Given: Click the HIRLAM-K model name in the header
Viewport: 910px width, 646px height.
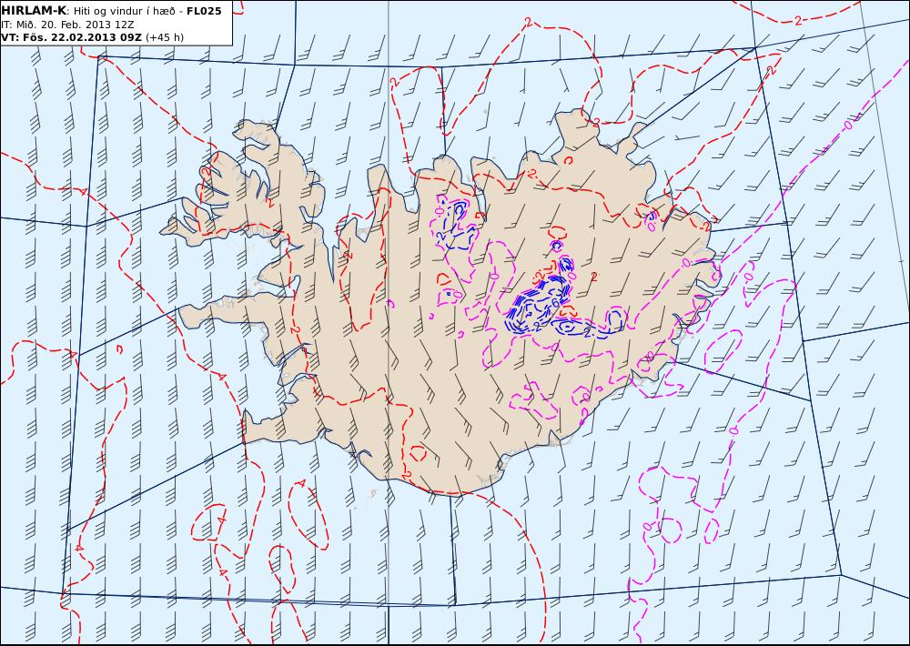Looking at the screenshot, I should (x=33, y=11).
